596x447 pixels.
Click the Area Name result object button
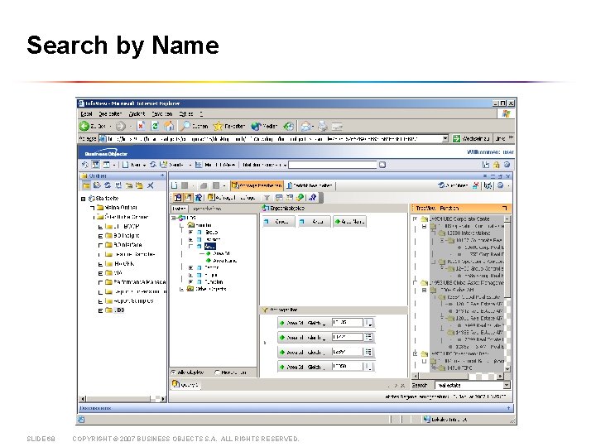click(349, 222)
